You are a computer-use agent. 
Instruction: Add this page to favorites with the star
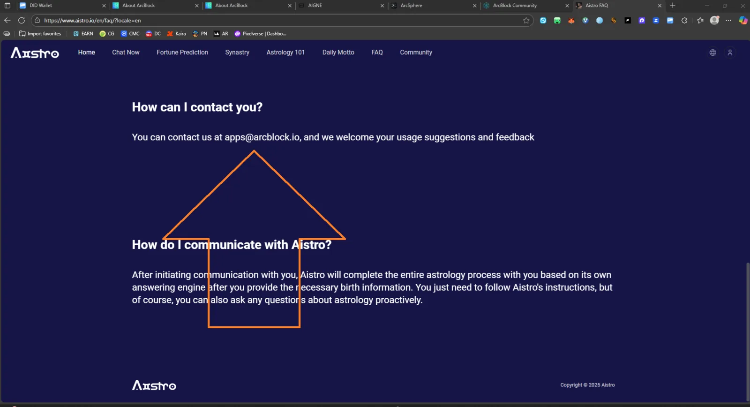tap(526, 20)
